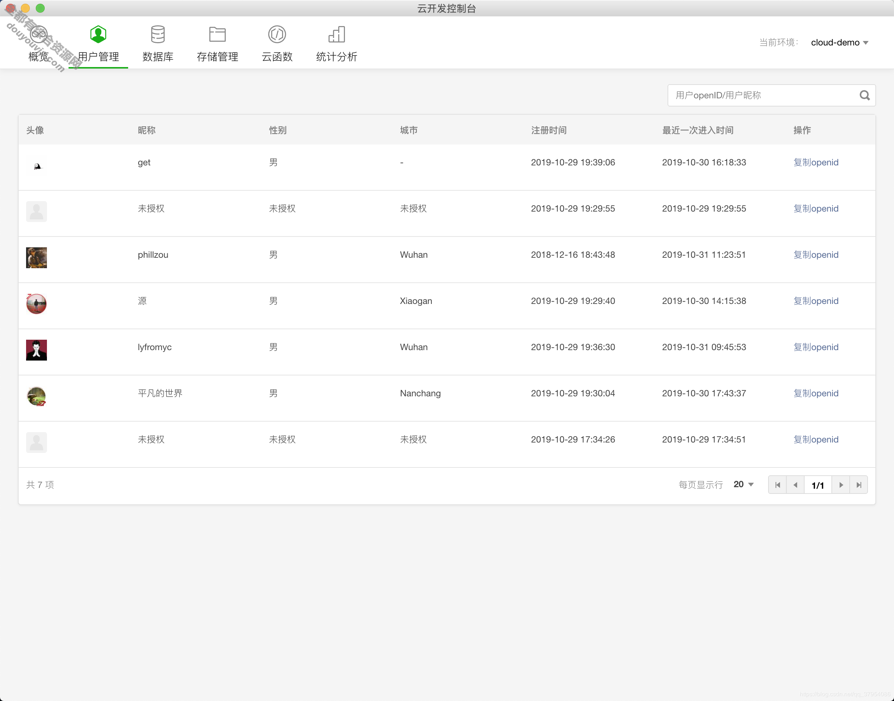The height and width of the screenshot is (701, 894).
Task: Select nickname 平凡的世界 cell
Action: (x=160, y=393)
